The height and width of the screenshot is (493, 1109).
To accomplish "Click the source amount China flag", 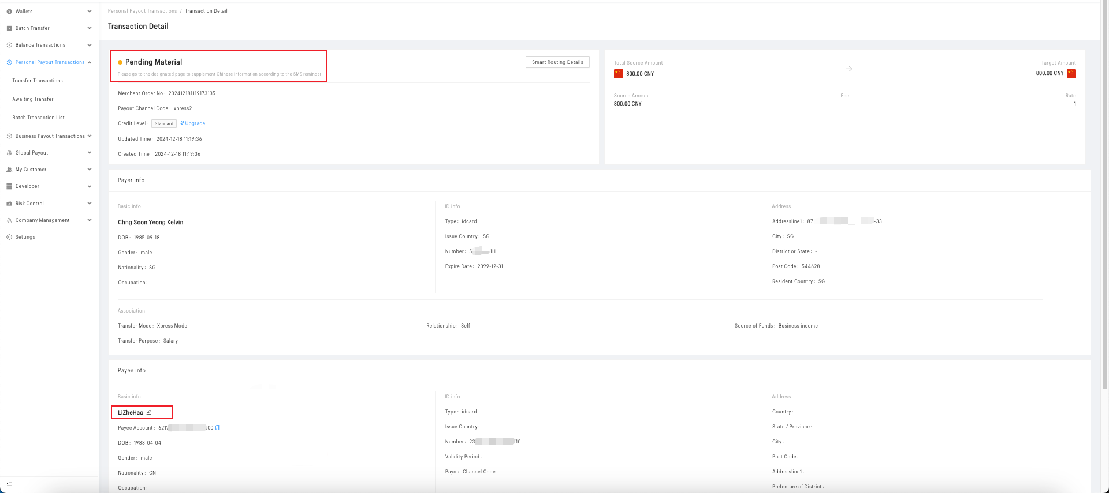I will point(619,74).
